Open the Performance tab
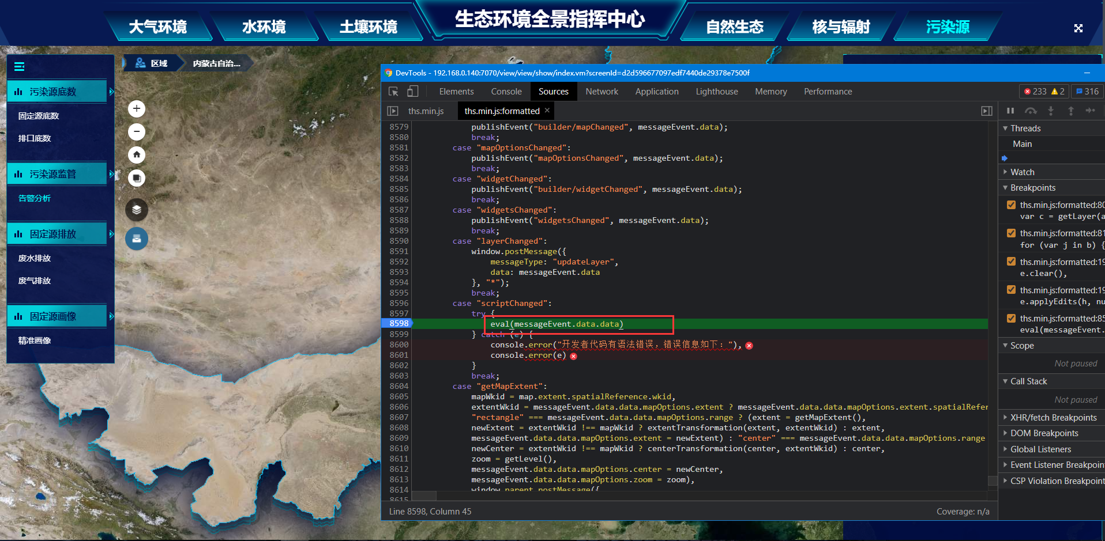This screenshot has width=1105, height=541. coord(828,92)
